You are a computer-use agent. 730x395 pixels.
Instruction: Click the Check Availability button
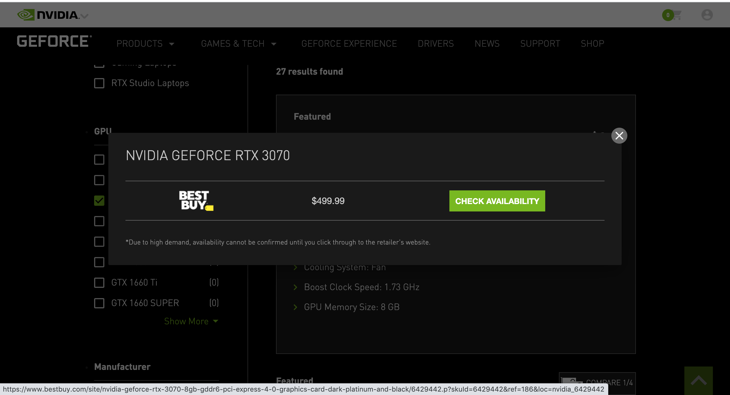497,201
